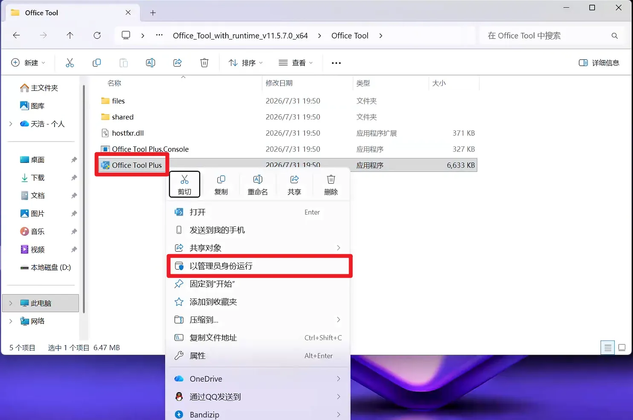The width and height of the screenshot is (633, 420).
Task: Choose Copy in the context menu
Action: pos(221,184)
